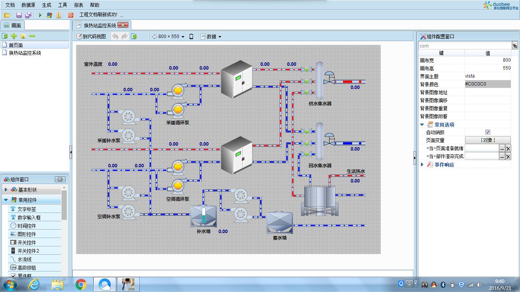
Task: Click the #C0C0C0 background color value
Action: pyautogui.click(x=488, y=84)
